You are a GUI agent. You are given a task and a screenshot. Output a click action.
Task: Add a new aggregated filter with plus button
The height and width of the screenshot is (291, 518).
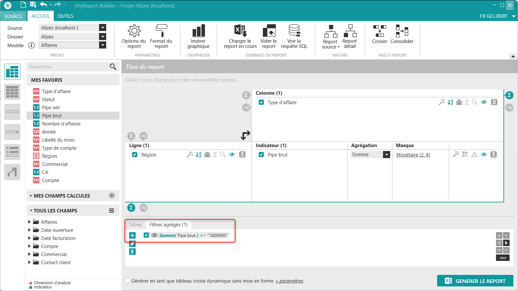click(x=132, y=235)
